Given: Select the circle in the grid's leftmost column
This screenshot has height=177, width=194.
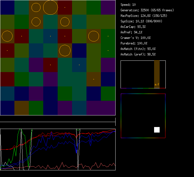Looking at the screenshot, I should point(7,36).
